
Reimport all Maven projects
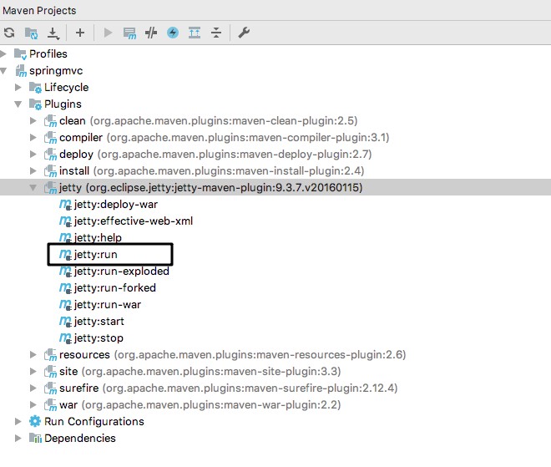[x=9, y=33]
